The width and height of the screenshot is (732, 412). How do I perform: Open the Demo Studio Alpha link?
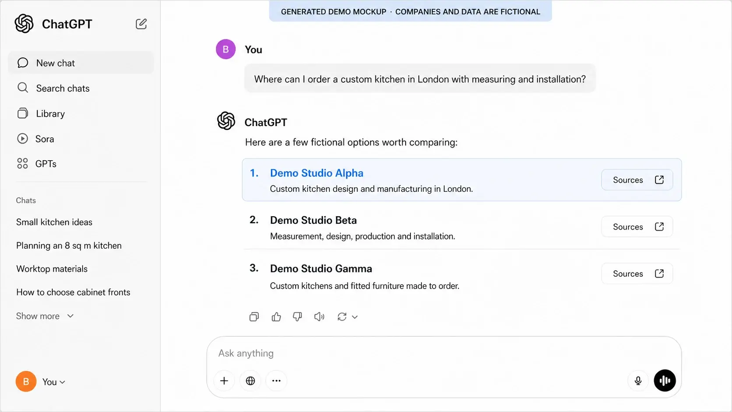(x=317, y=173)
